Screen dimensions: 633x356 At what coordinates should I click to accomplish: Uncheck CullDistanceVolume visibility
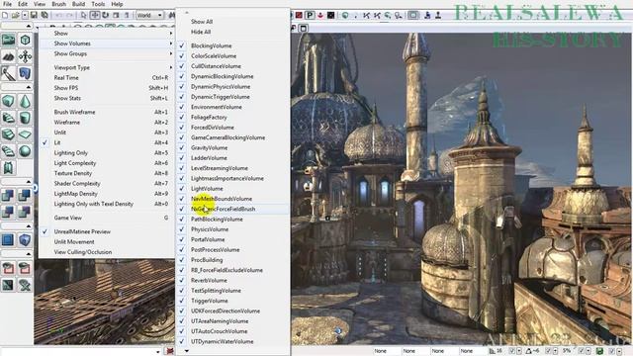(181, 66)
